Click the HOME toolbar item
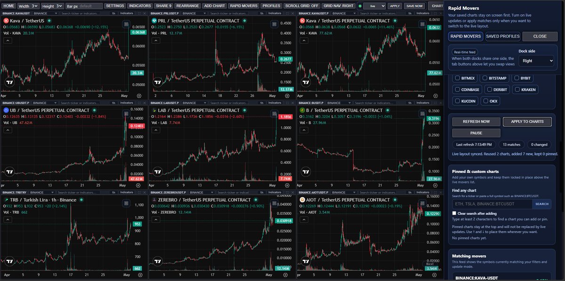 (x=8, y=6)
